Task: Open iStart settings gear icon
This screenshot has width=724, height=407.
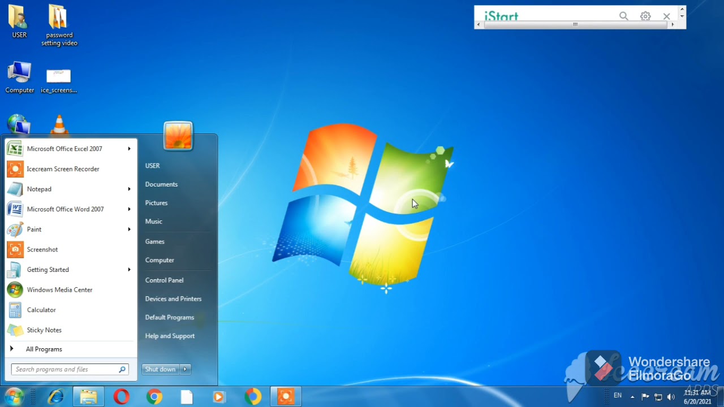Action: pos(645,16)
